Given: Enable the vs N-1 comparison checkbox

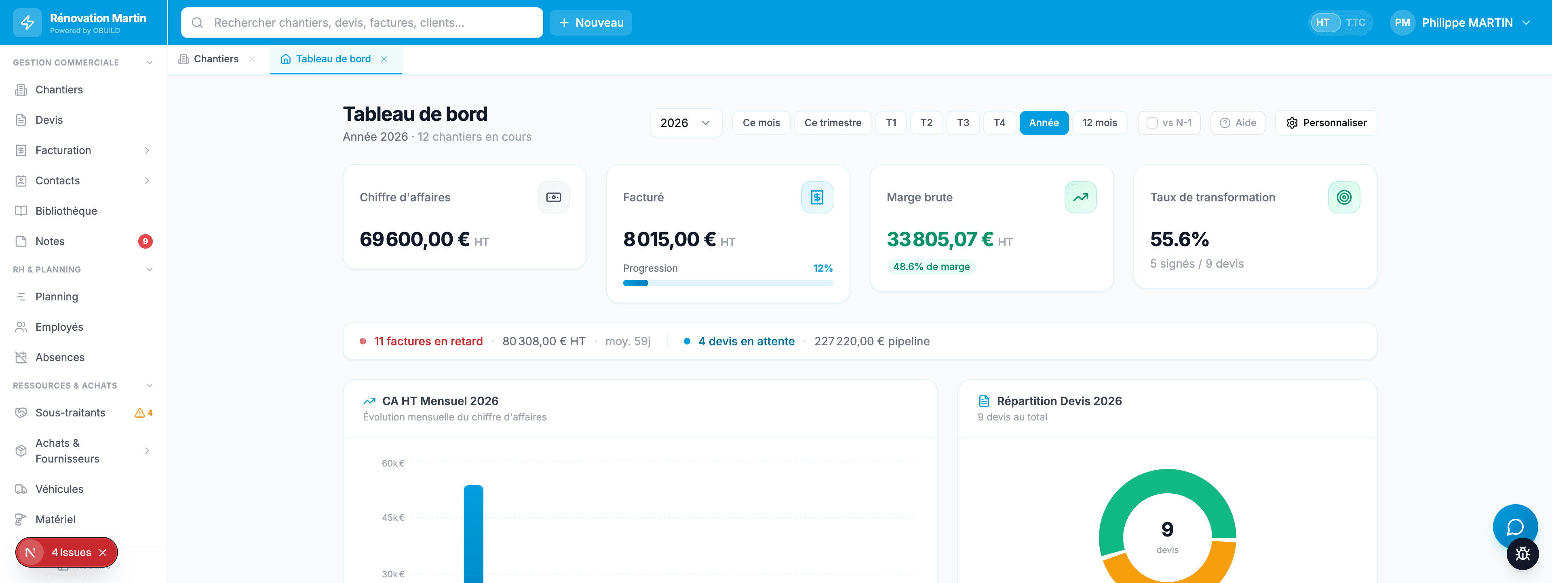Looking at the screenshot, I should coord(1151,123).
